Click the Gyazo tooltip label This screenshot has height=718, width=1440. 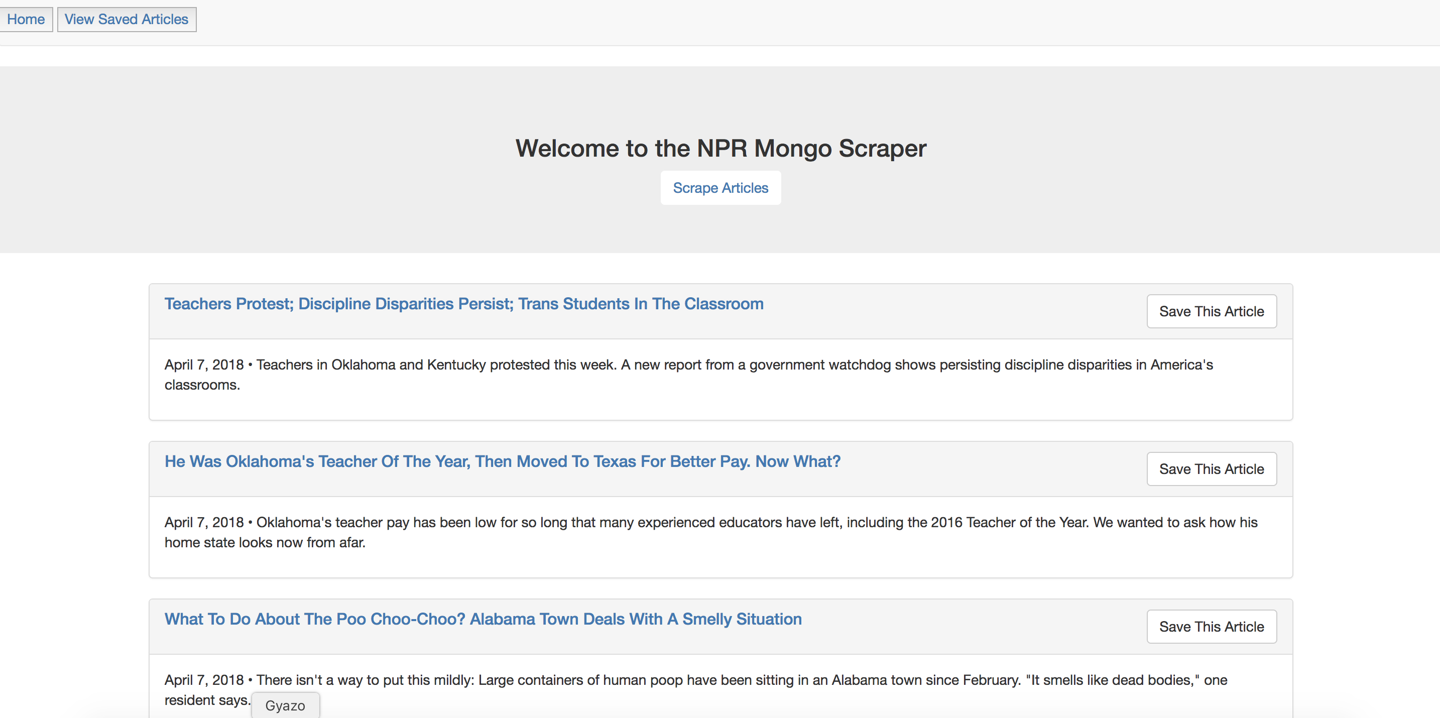[x=285, y=705]
